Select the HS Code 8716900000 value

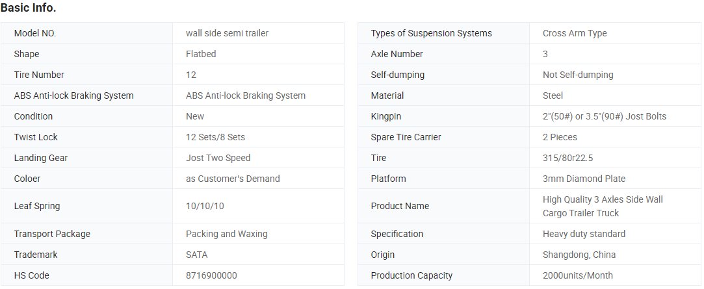click(211, 275)
